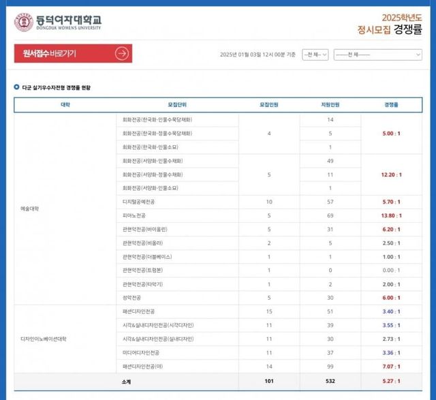The width and height of the screenshot is (436, 400).
Task: Click the 지원인원 column header
Action: (x=330, y=105)
